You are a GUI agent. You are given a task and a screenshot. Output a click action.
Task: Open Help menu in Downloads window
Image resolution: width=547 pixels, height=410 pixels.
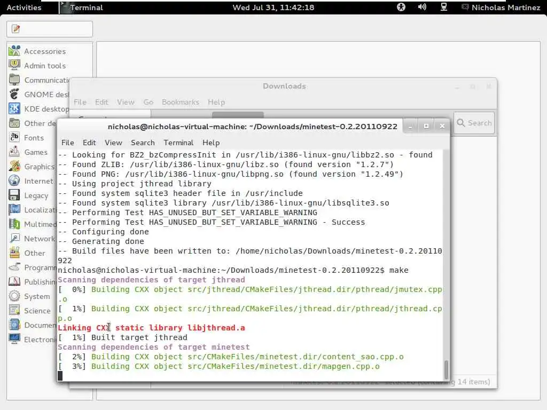click(x=216, y=102)
